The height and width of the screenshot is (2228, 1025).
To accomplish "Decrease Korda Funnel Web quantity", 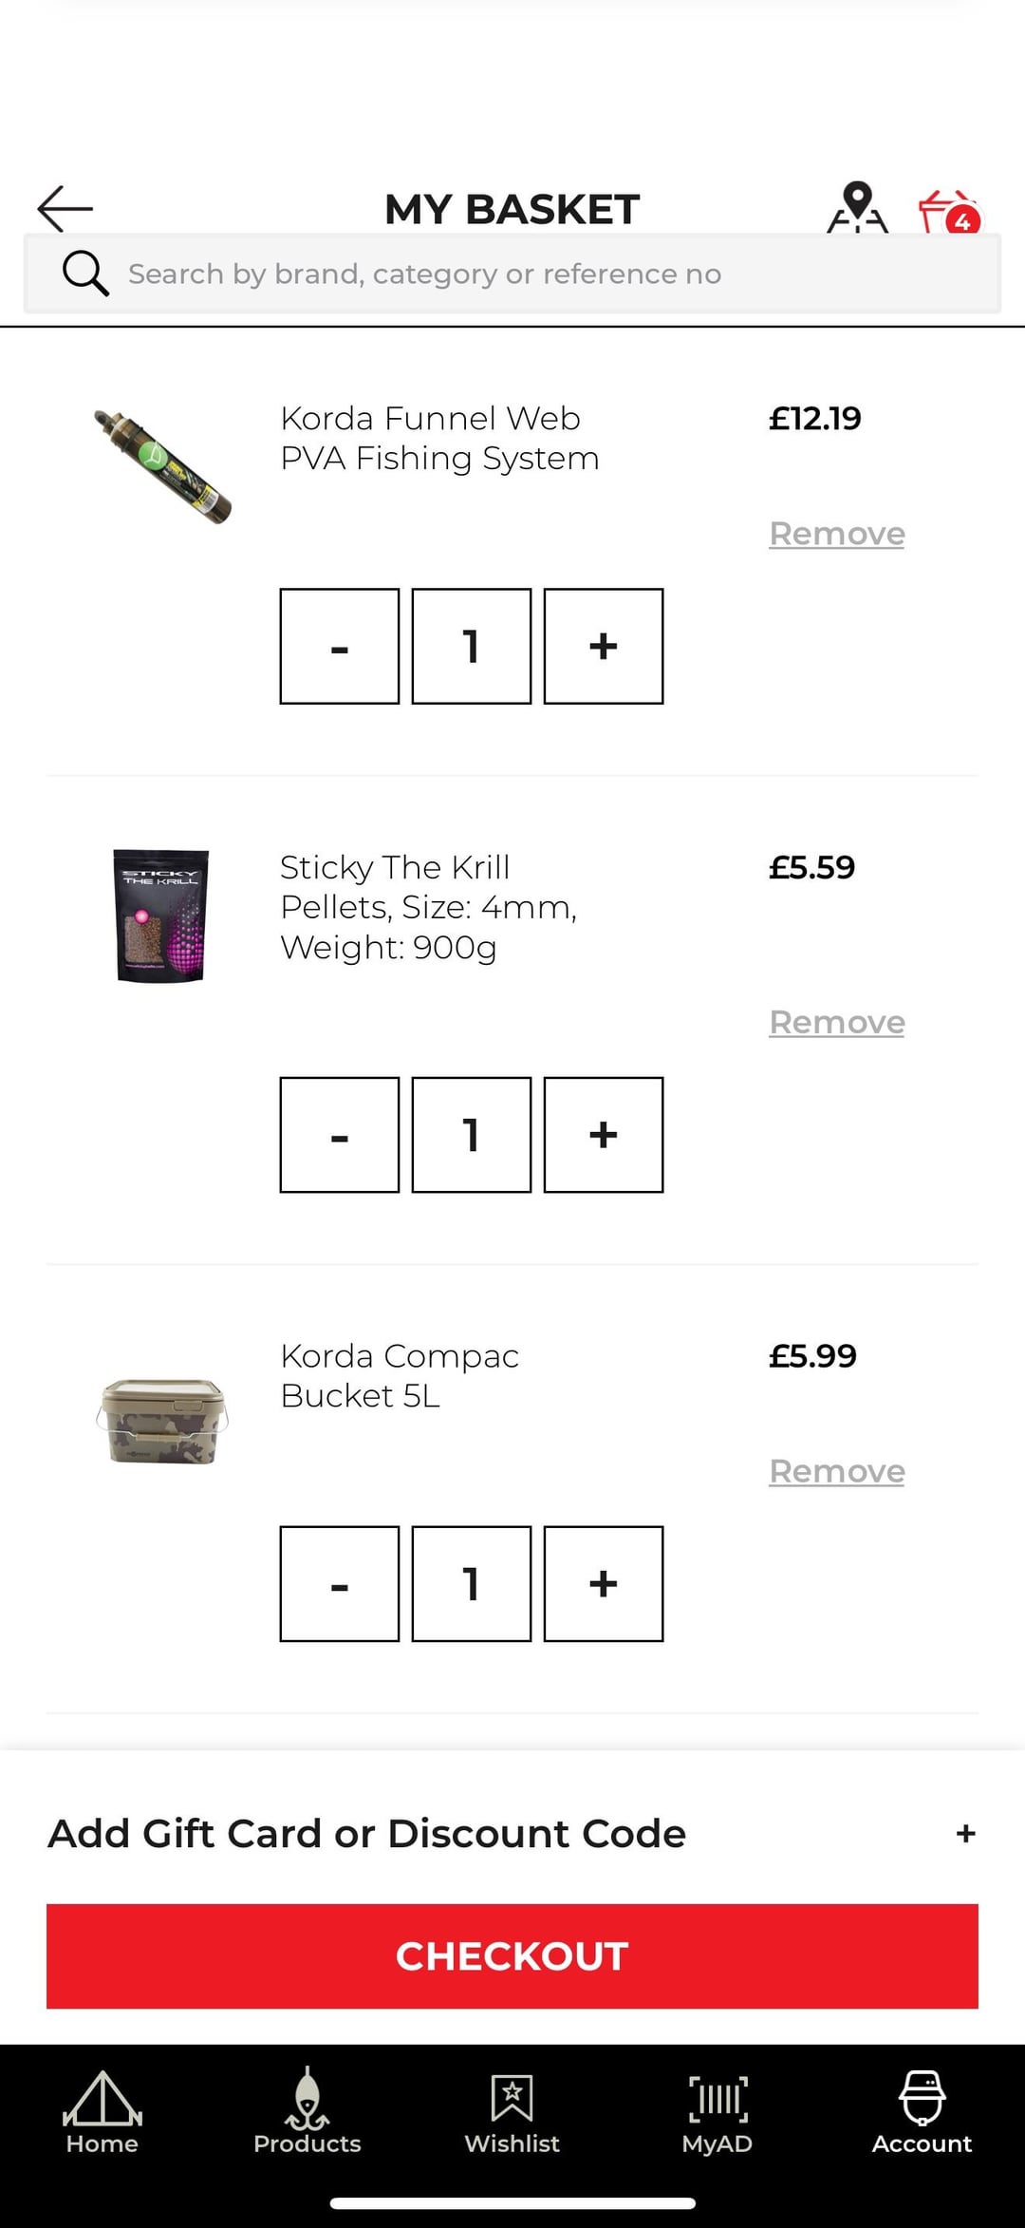I will tap(340, 646).
